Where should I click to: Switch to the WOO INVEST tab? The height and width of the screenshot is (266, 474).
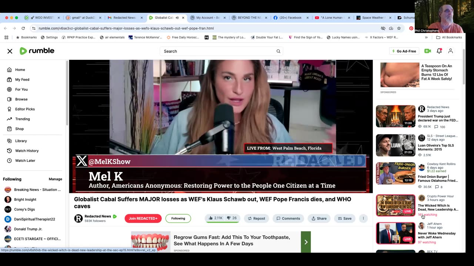click(x=42, y=18)
